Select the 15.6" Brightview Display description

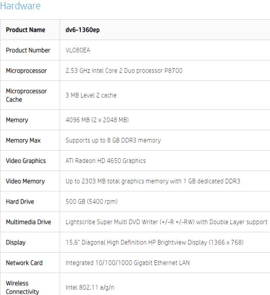155,242
